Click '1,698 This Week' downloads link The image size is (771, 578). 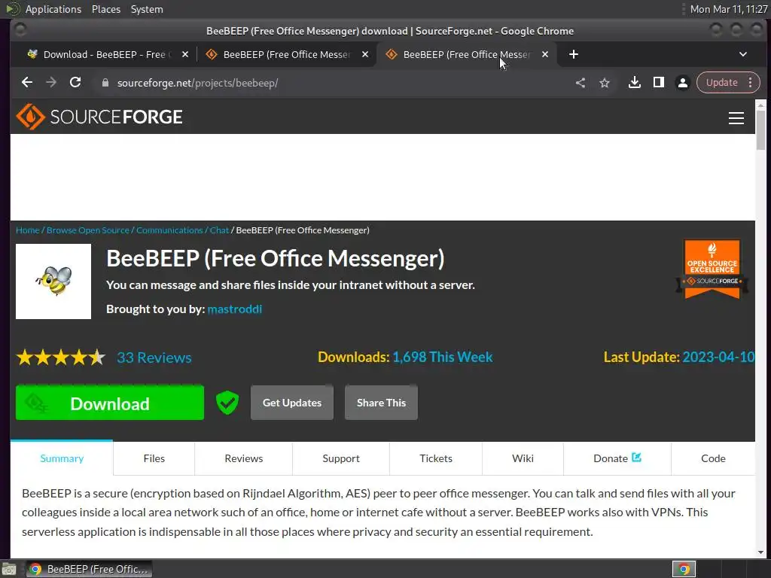pyautogui.click(x=442, y=357)
